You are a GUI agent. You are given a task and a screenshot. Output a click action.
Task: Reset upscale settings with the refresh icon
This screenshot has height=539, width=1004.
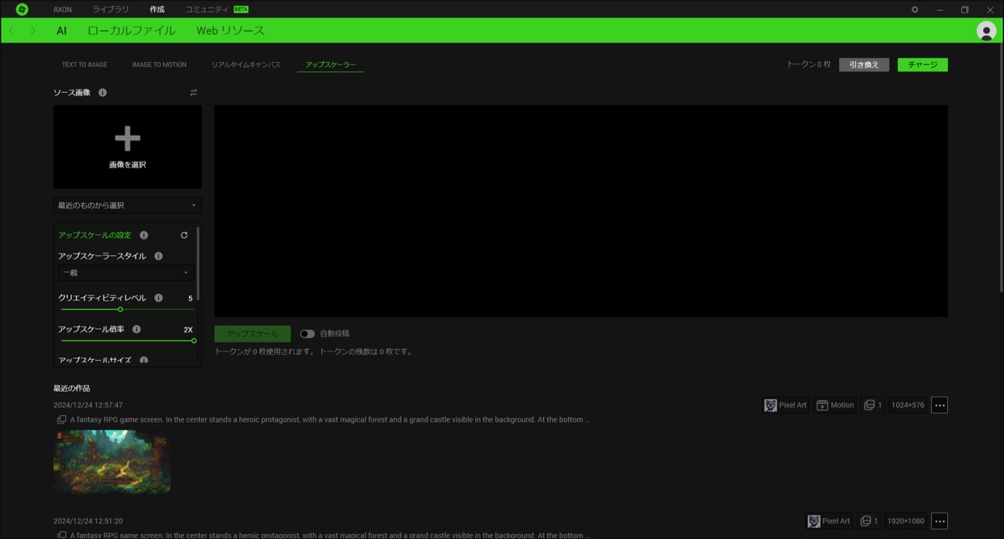tap(184, 235)
